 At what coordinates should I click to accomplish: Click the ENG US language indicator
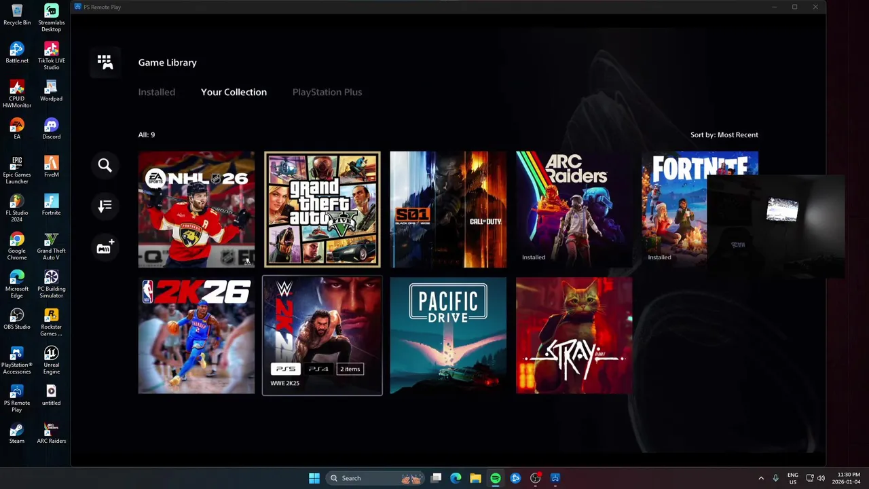coord(793,478)
